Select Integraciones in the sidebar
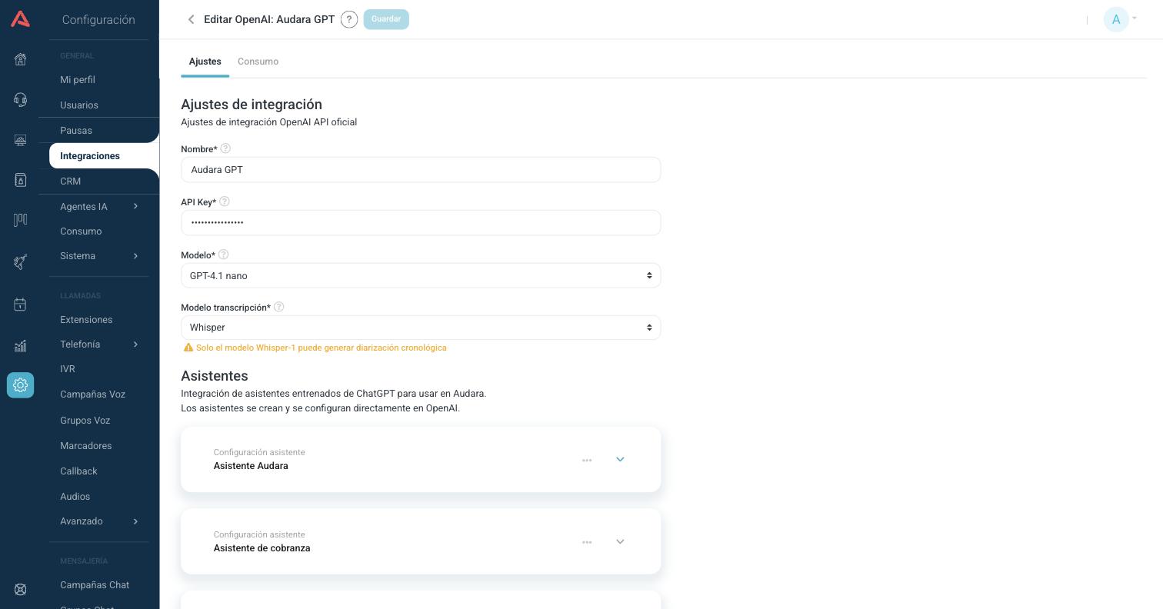 pyautogui.click(x=90, y=156)
